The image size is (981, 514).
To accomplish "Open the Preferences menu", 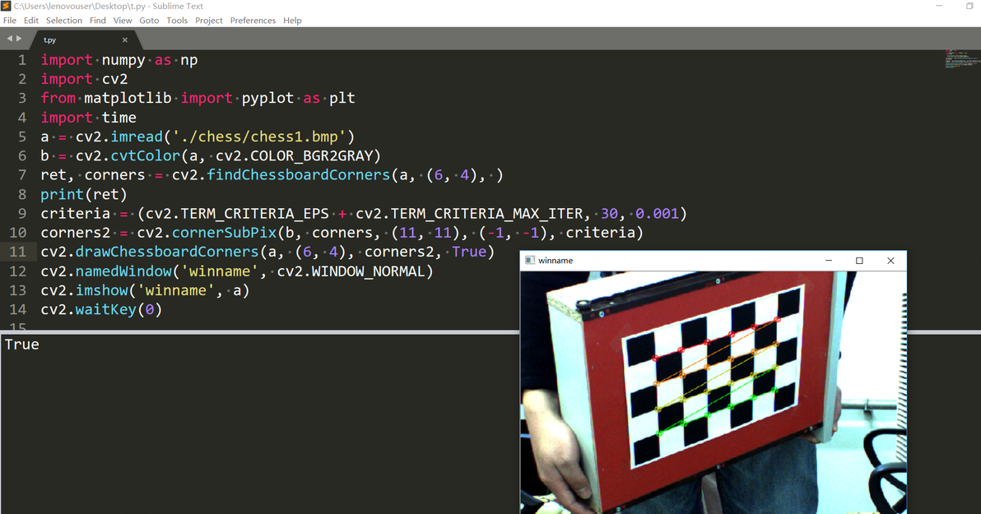I will (x=253, y=21).
